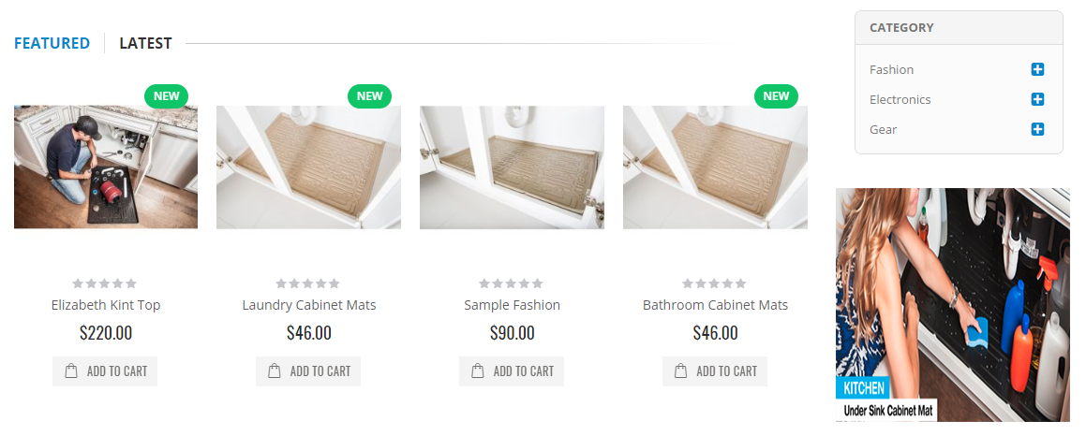Image resolution: width=1086 pixels, height=436 pixels.
Task: Click the shopping bag icon under Laundry Cabinet Mats
Action: pos(275,371)
